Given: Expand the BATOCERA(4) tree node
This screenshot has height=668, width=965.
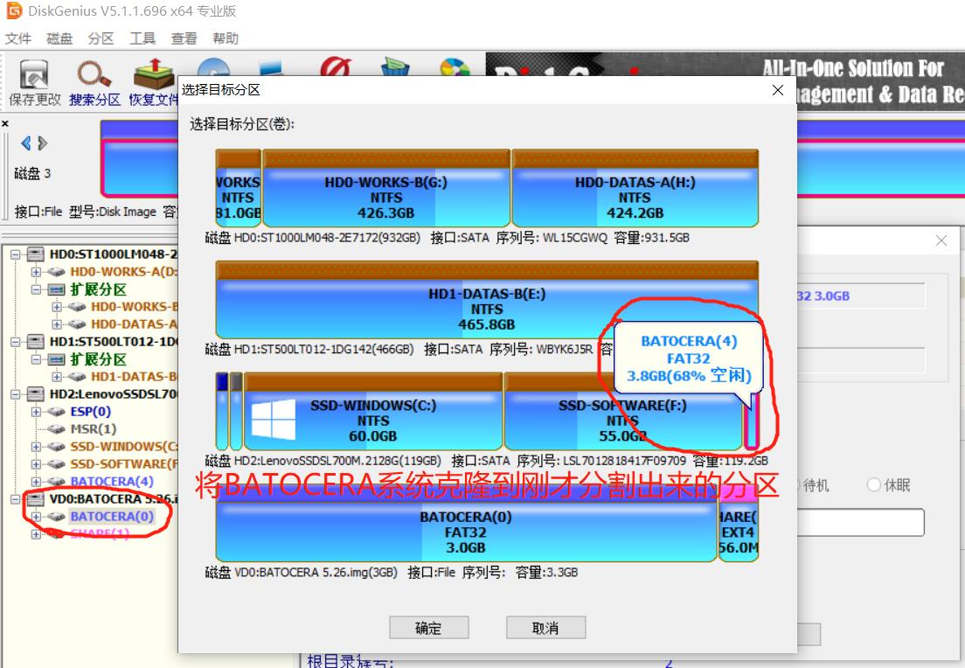Looking at the screenshot, I should (36, 482).
